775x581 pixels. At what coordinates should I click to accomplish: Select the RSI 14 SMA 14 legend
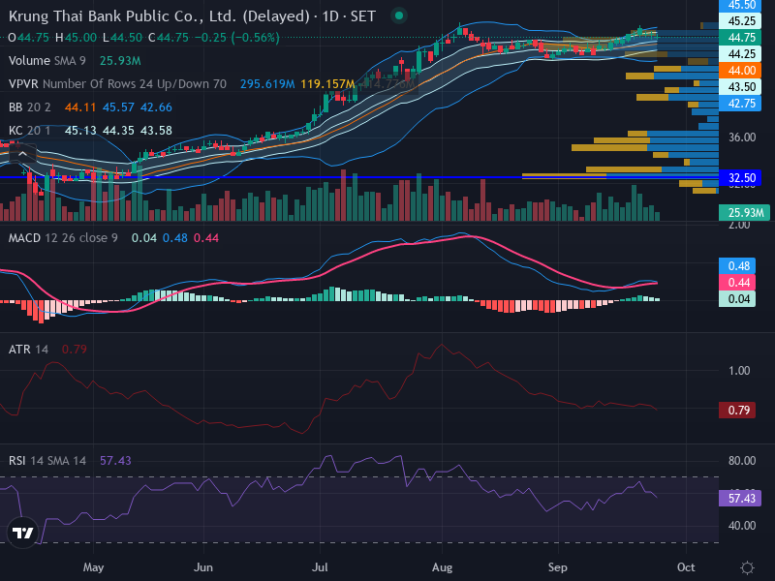[x=46, y=461]
